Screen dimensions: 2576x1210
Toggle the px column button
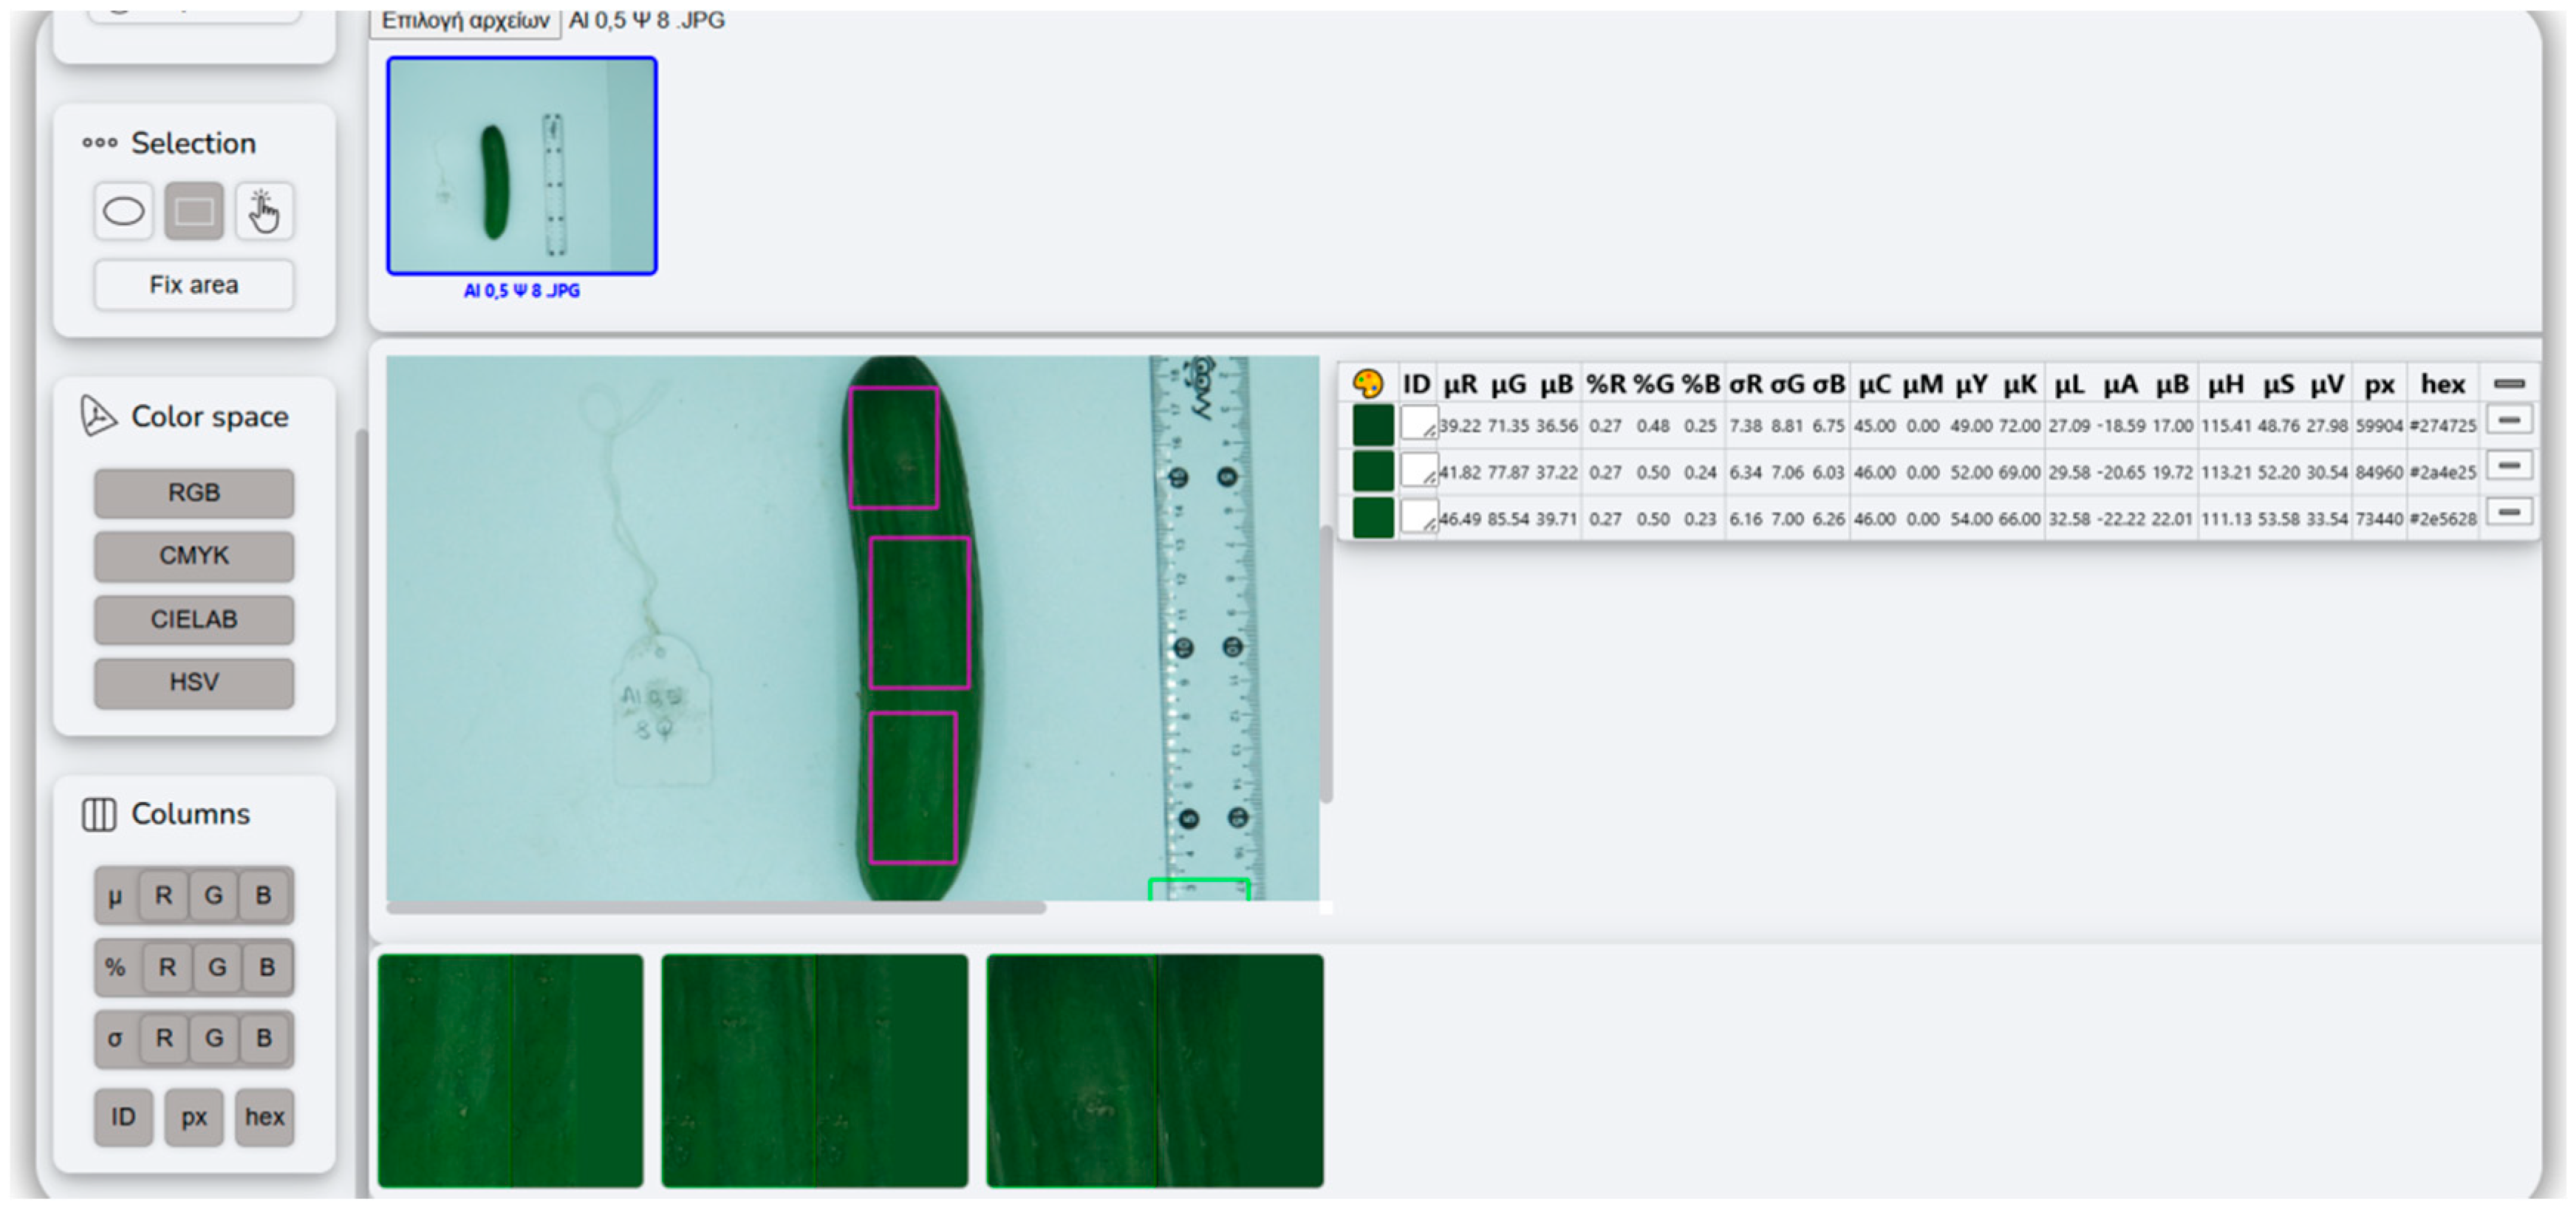(x=194, y=1117)
